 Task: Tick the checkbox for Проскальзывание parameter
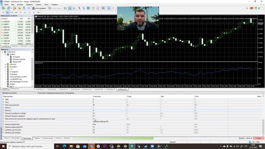click(3, 105)
